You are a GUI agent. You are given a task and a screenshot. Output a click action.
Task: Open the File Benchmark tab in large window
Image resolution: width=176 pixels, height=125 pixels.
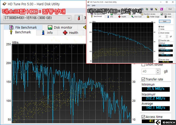(23, 27)
